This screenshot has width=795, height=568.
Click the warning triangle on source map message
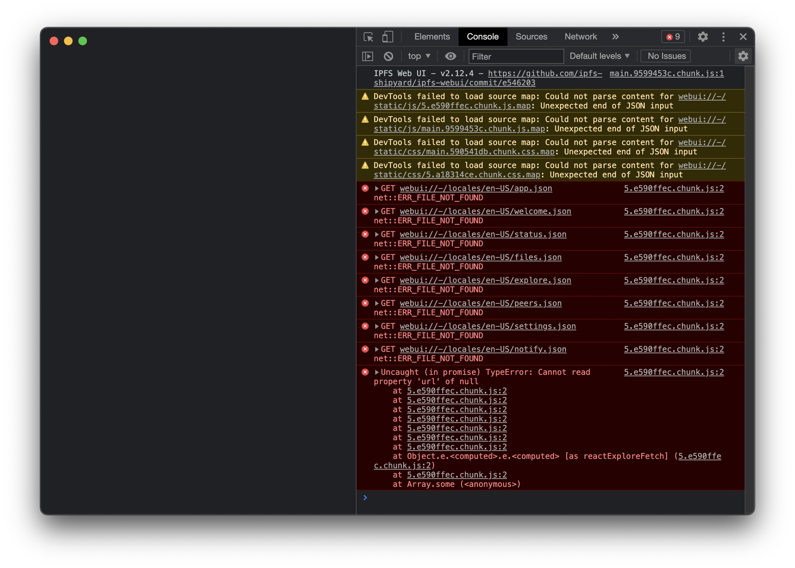[x=366, y=96]
